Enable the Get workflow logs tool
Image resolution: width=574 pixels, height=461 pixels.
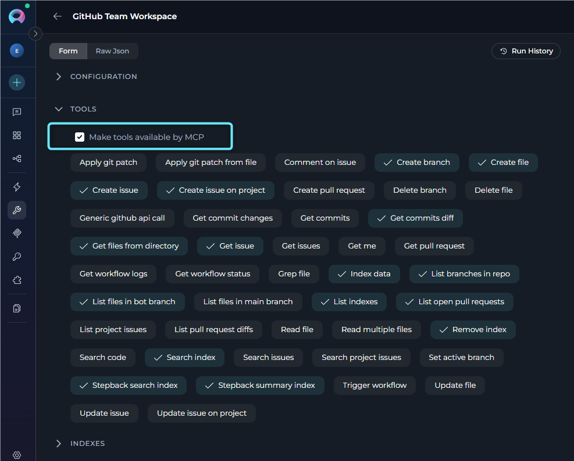(x=113, y=274)
